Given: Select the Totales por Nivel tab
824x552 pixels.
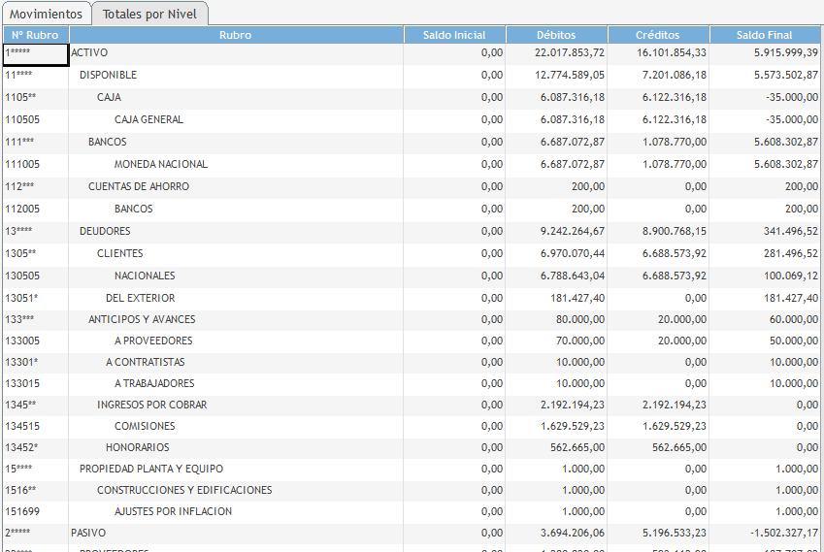Looking at the screenshot, I should [x=149, y=15].
